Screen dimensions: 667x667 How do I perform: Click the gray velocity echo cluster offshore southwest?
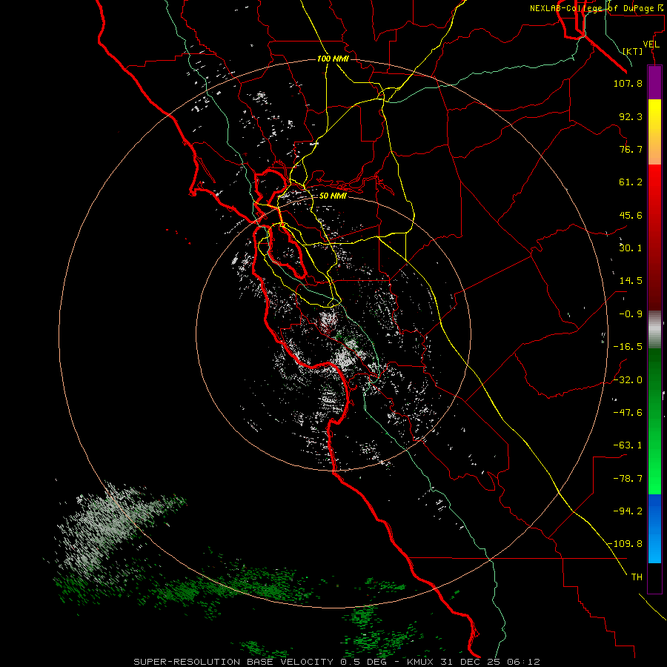(106, 528)
